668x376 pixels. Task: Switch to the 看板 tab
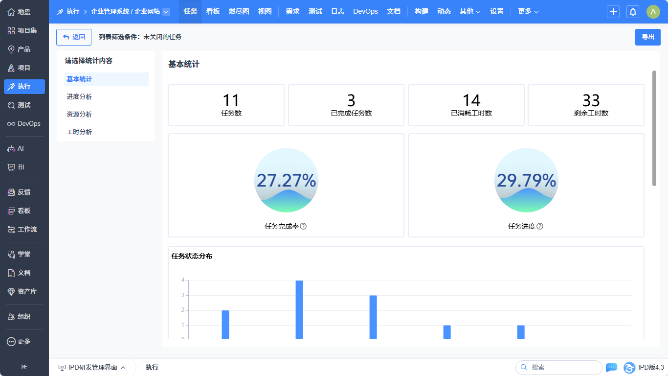click(213, 12)
